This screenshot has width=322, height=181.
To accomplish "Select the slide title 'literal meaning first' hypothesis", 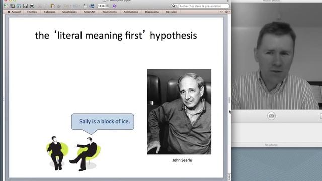I will click(116, 35).
